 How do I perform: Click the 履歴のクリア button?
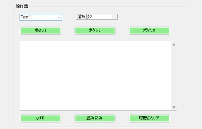pos(149,118)
